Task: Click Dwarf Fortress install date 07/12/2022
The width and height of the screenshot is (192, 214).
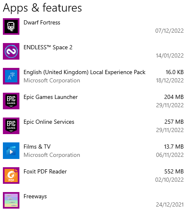Action: point(169,31)
